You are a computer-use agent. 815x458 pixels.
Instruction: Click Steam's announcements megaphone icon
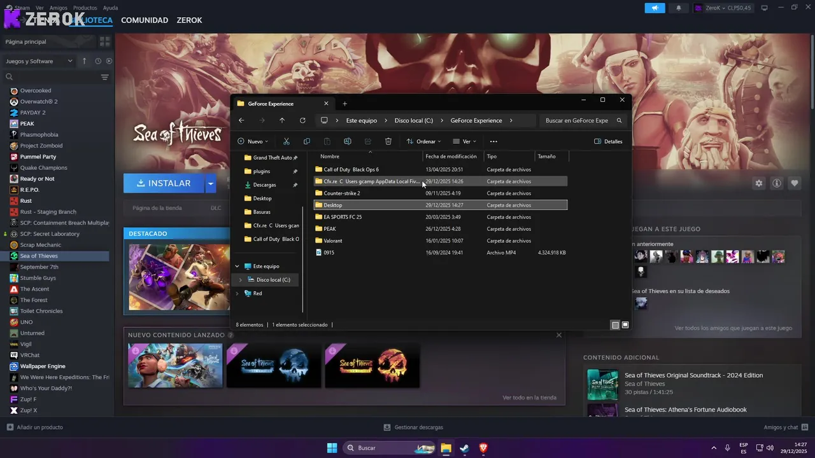[x=655, y=8]
